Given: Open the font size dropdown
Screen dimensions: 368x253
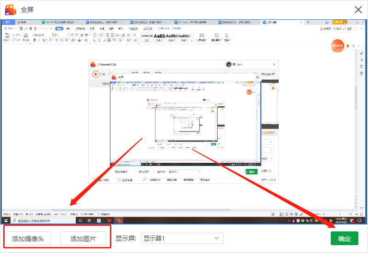Looking at the screenshot, I should point(62,35).
